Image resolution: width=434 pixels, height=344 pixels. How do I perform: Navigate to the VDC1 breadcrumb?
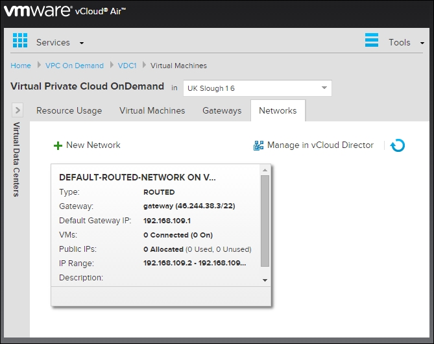click(x=127, y=66)
